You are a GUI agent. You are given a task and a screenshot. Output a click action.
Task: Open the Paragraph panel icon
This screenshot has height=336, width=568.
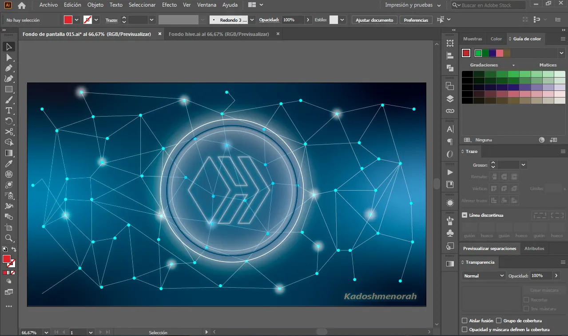(x=450, y=142)
